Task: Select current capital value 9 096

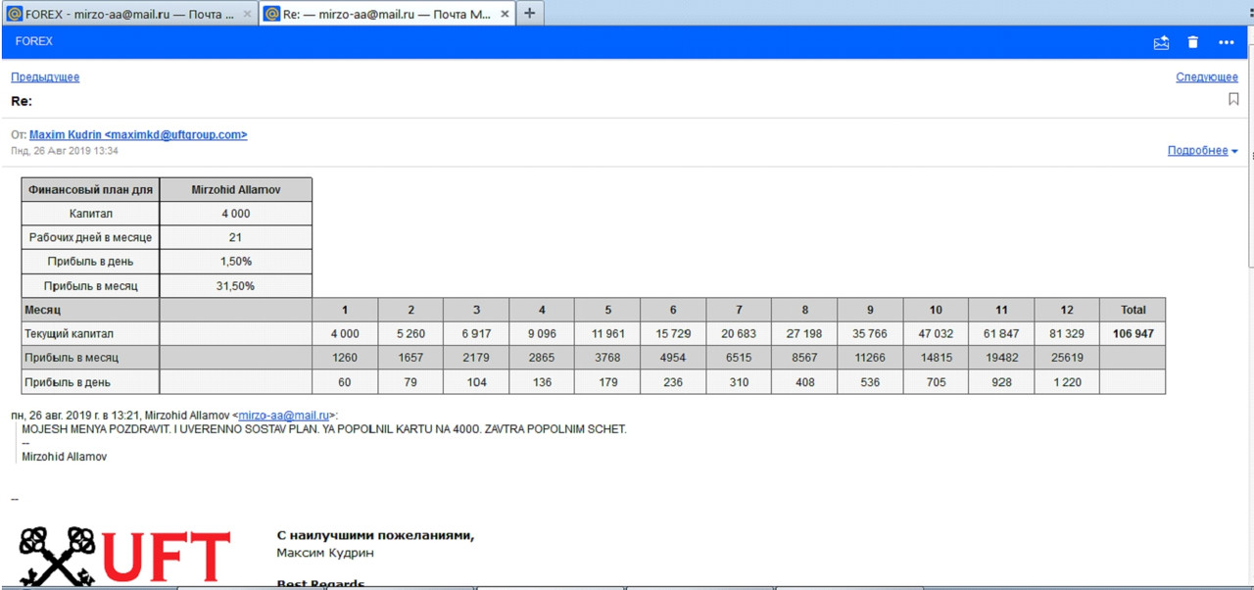Action: click(542, 334)
